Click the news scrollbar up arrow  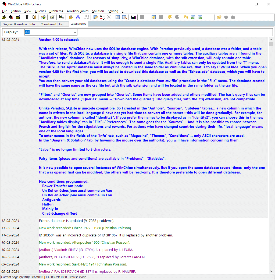(271, 40)
